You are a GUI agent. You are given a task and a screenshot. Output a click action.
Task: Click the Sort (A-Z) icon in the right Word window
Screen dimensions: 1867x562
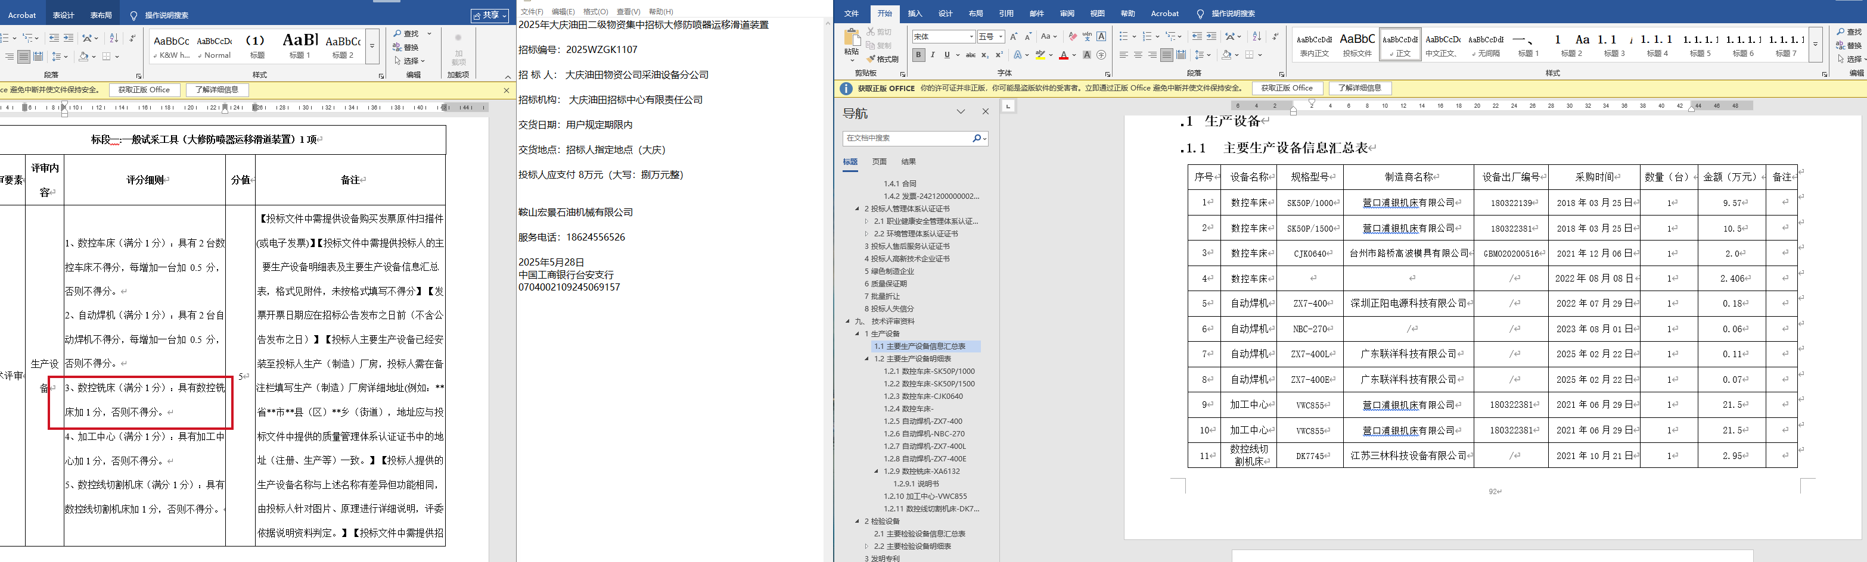tap(1257, 36)
